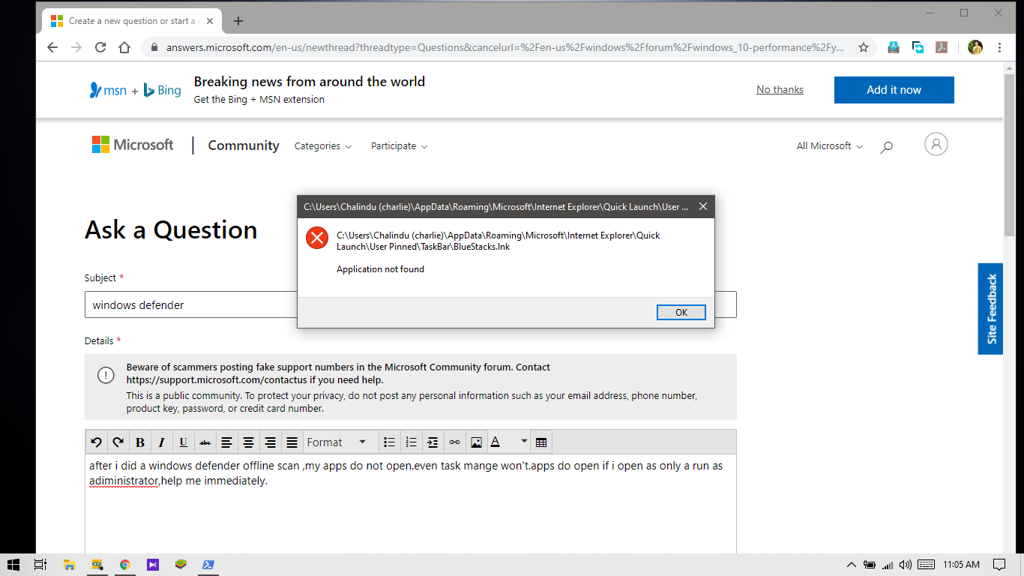
Task: Toggle bold formatting in the editor
Action: 139,442
